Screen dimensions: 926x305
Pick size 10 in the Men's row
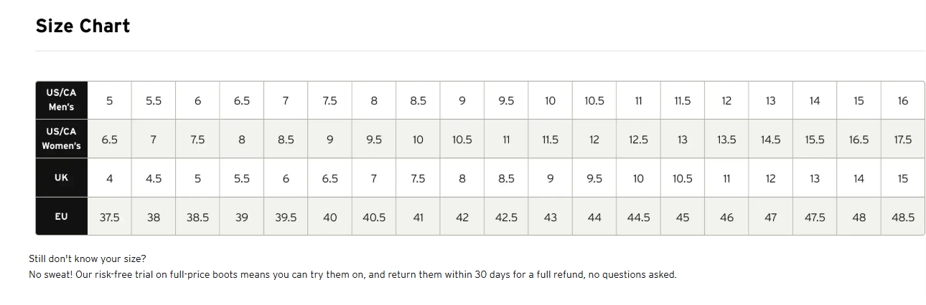(550, 101)
